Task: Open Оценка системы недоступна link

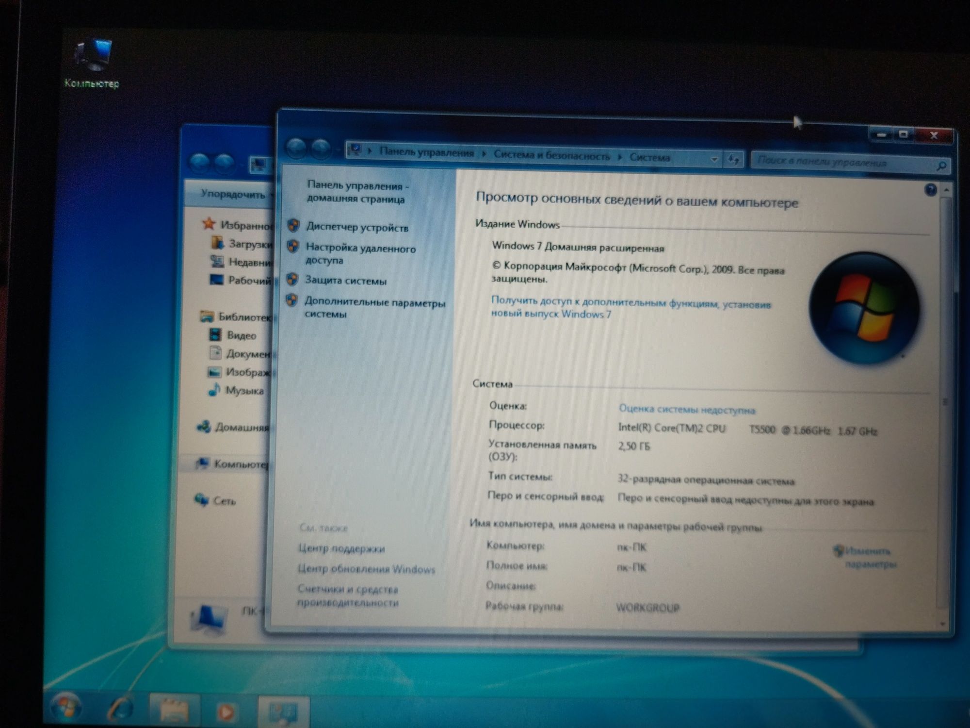Action: [687, 410]
